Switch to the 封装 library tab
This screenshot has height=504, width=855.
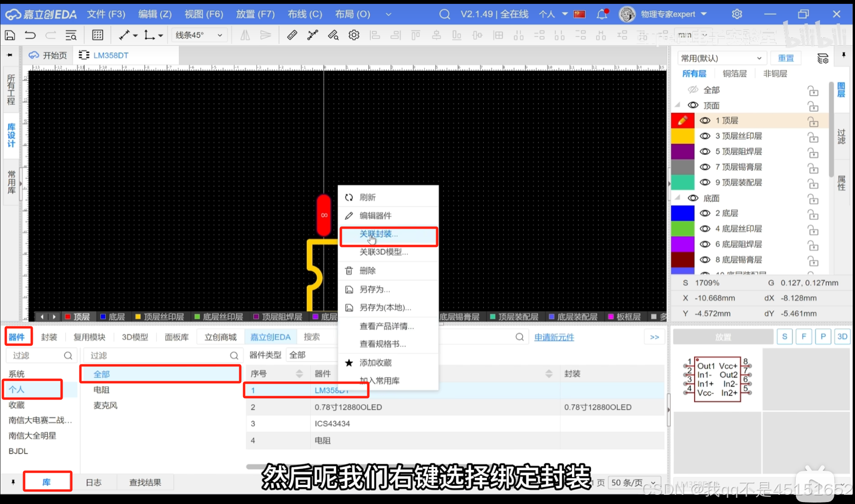pos(49,337)
